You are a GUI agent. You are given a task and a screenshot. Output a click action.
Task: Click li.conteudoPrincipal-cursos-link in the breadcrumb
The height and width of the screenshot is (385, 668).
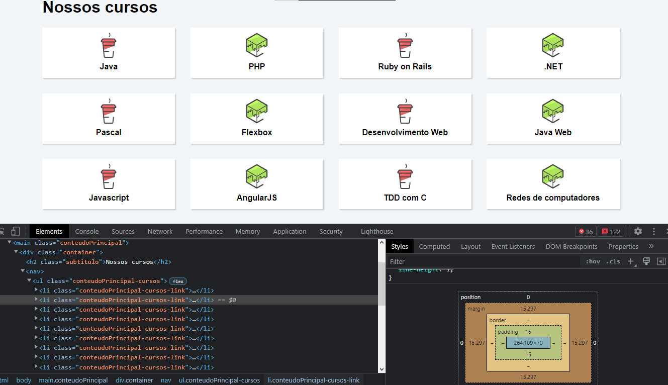pos(314,380)
